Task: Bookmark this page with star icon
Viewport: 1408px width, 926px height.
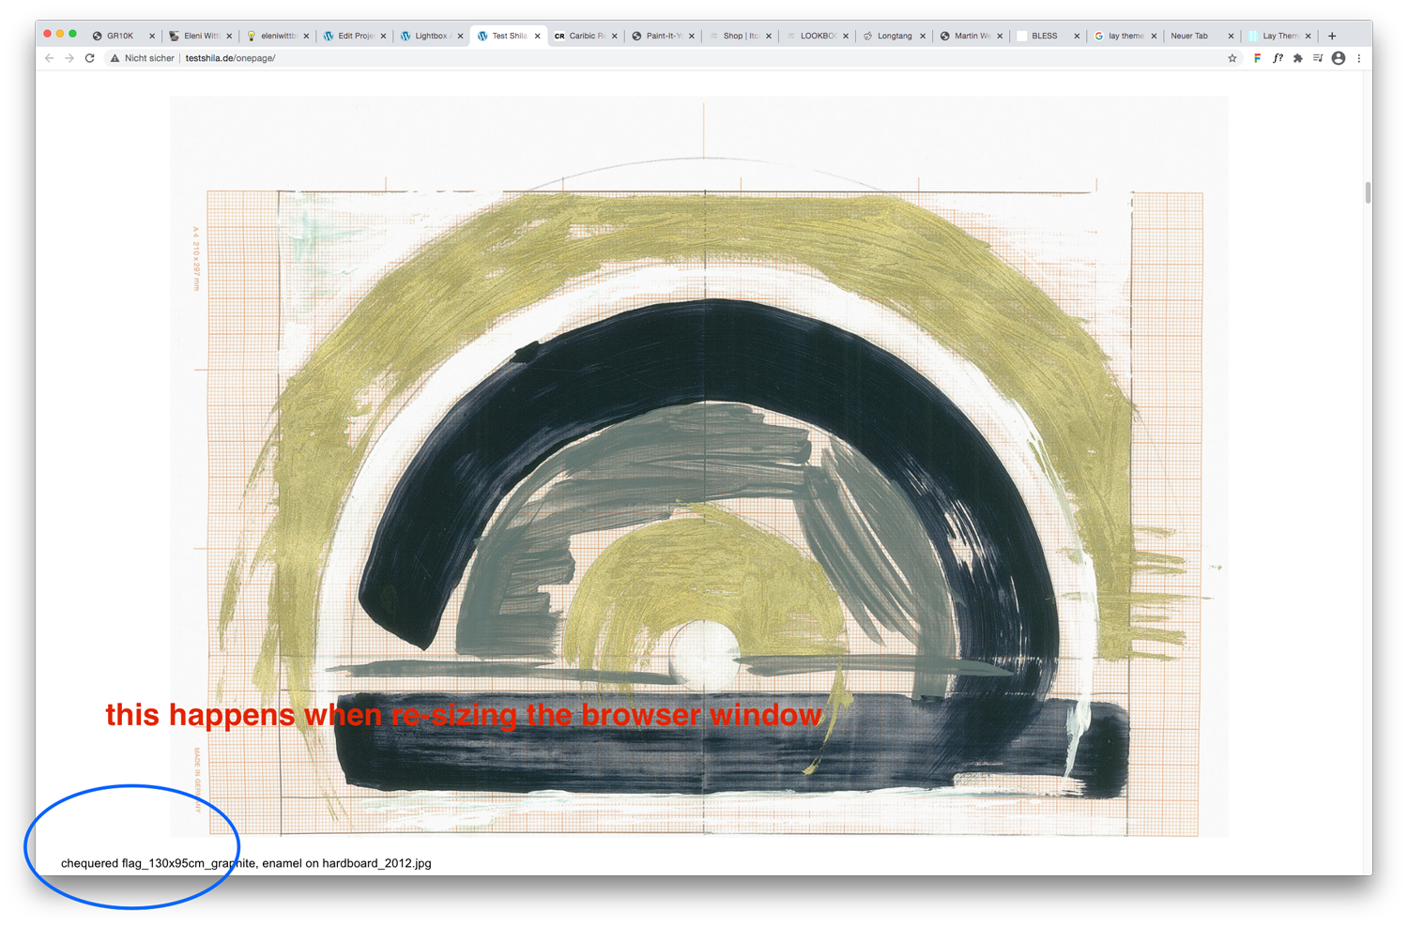Action: point(1232,58)
